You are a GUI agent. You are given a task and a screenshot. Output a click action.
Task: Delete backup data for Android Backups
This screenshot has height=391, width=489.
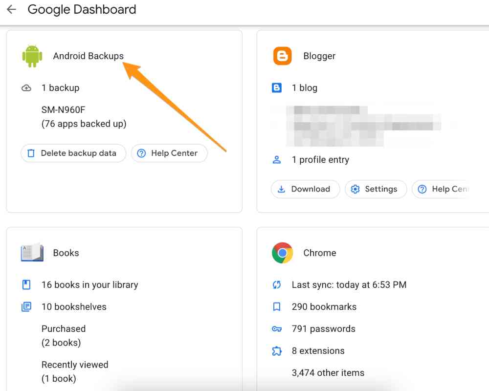click(73, 153)
